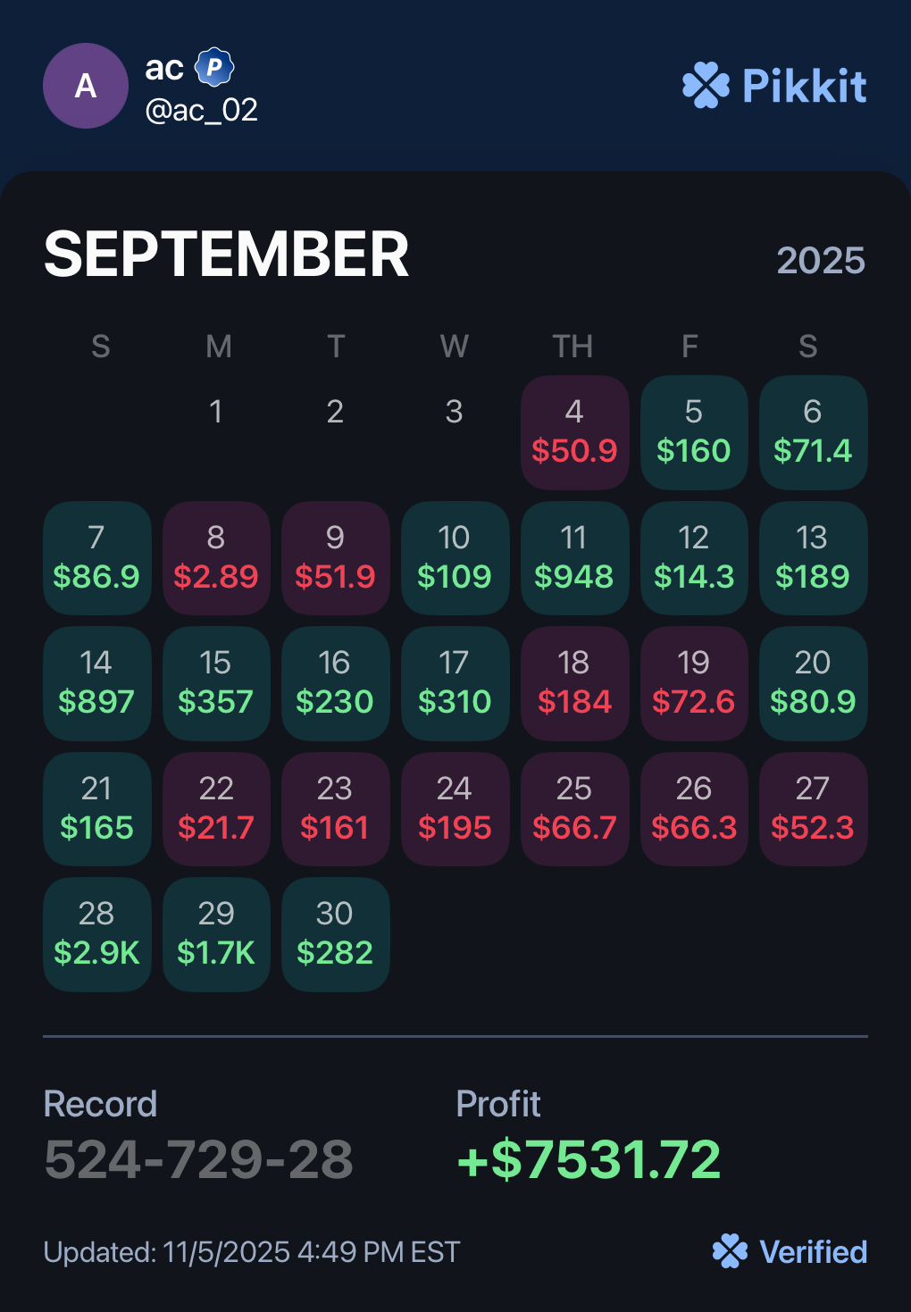The image size is (911, 1312).
Task: Tap September 17 cell showing $310
Action: (x=455, y=683)
